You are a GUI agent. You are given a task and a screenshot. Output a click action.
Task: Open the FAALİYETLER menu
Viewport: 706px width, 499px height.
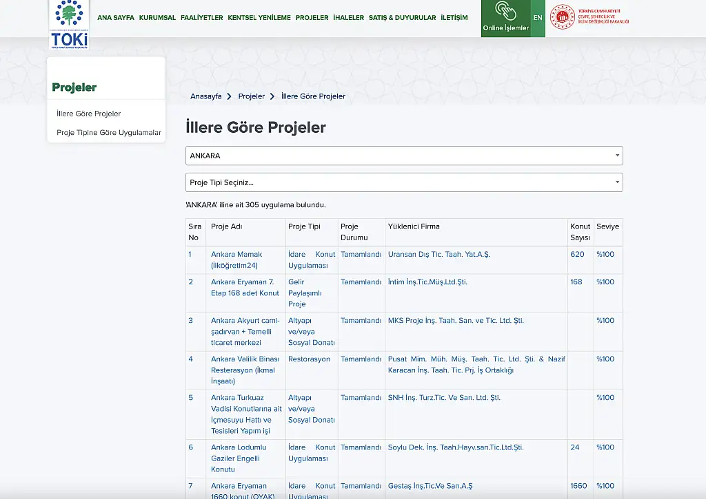click(202, 17)
